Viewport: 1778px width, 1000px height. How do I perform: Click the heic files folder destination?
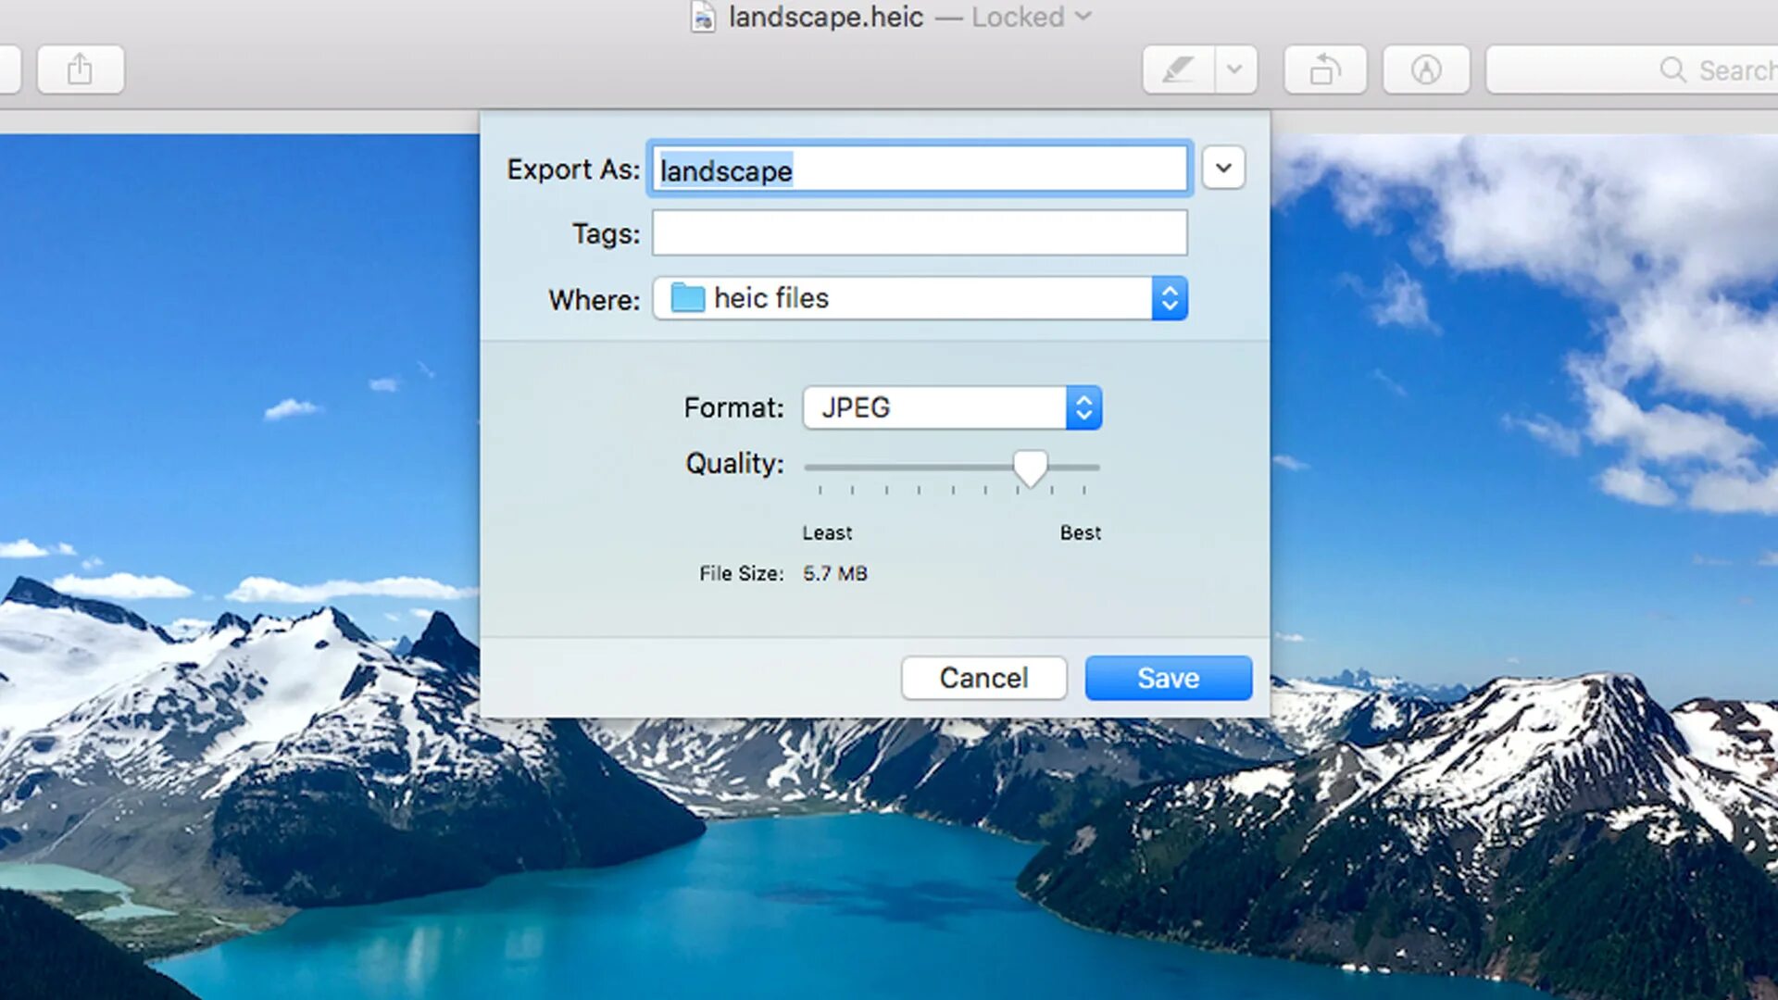tap(919, 298)
